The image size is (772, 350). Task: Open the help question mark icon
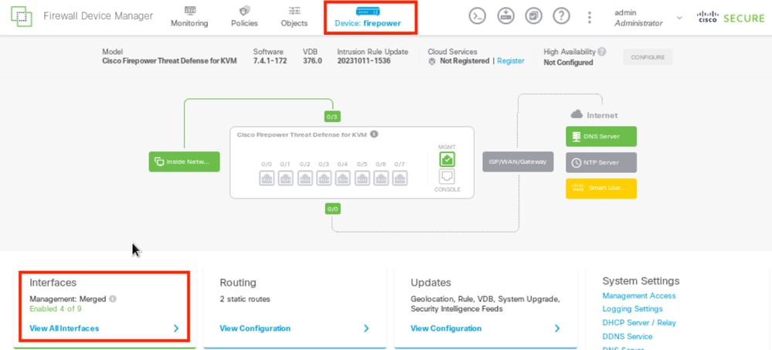[561, 16]
